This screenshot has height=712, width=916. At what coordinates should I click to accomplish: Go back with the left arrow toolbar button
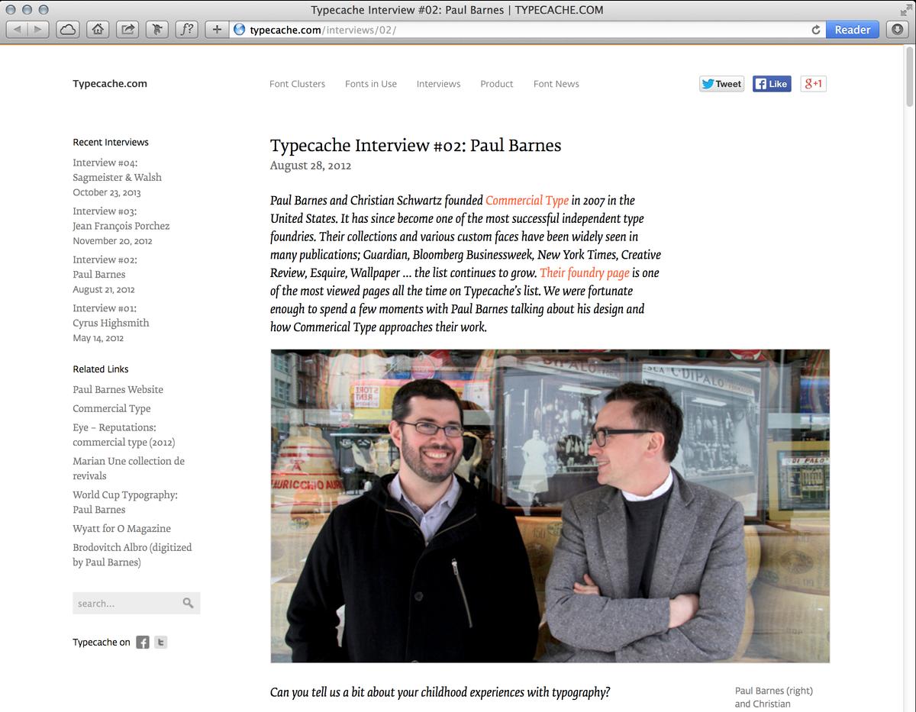pos(17,30)
